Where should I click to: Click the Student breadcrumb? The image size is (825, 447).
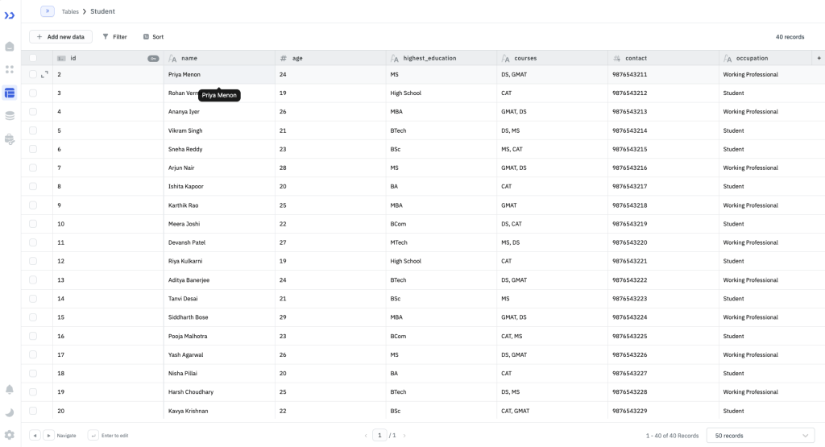click(102, 11)
